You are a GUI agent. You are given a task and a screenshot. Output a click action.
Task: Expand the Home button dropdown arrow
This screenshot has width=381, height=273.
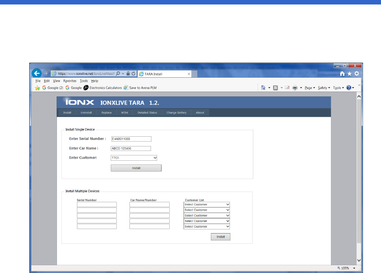pyautogui.click(x=269, y=88)
